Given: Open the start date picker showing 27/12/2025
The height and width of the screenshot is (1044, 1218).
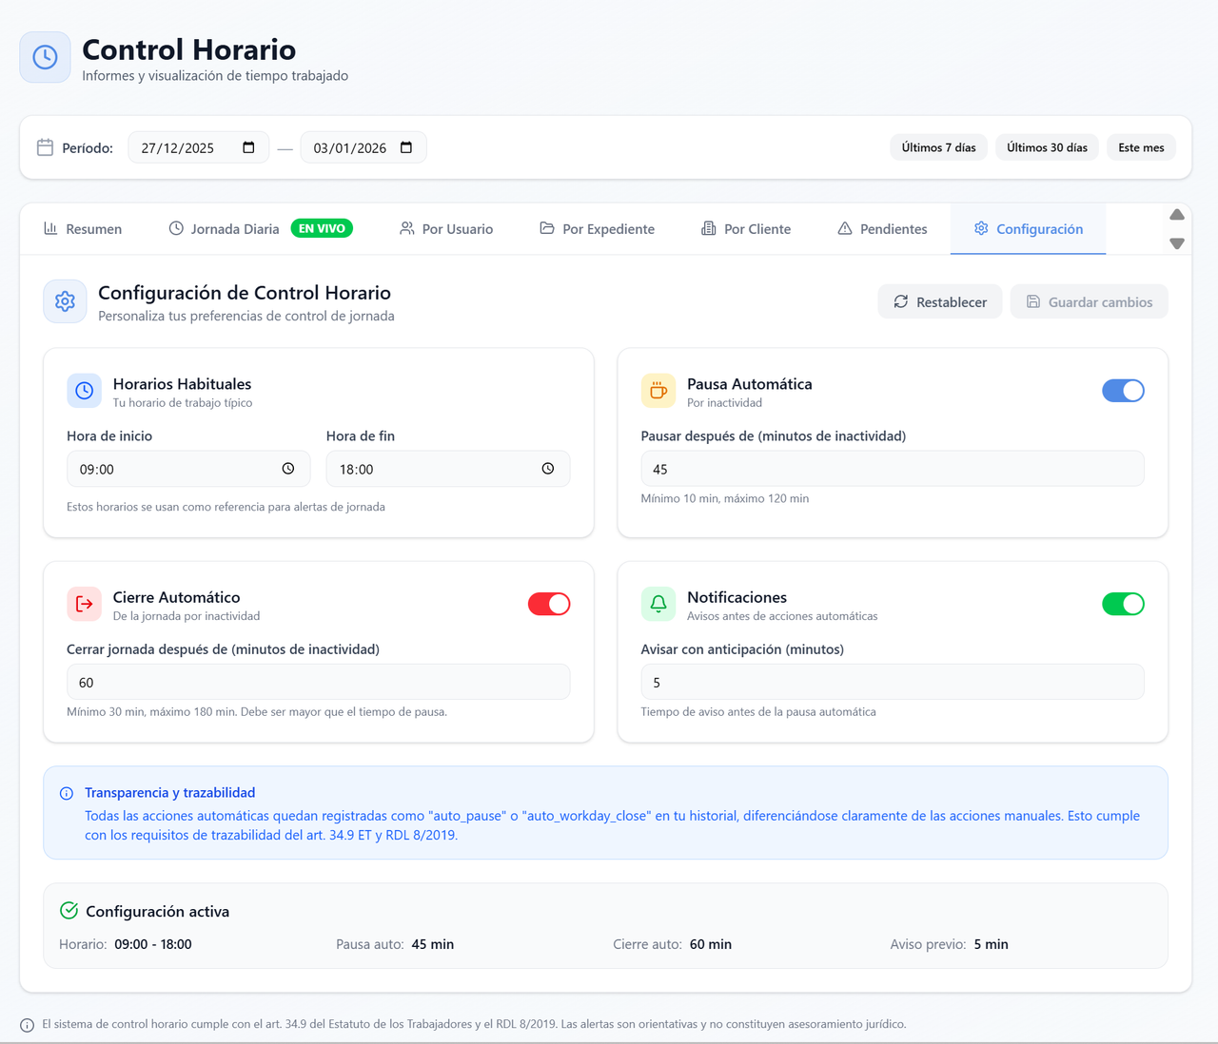Looking at the screenshot, I should point(249,146).
